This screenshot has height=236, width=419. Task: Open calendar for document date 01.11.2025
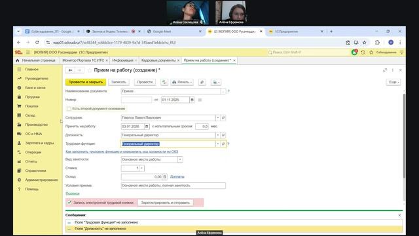[192, 100]
